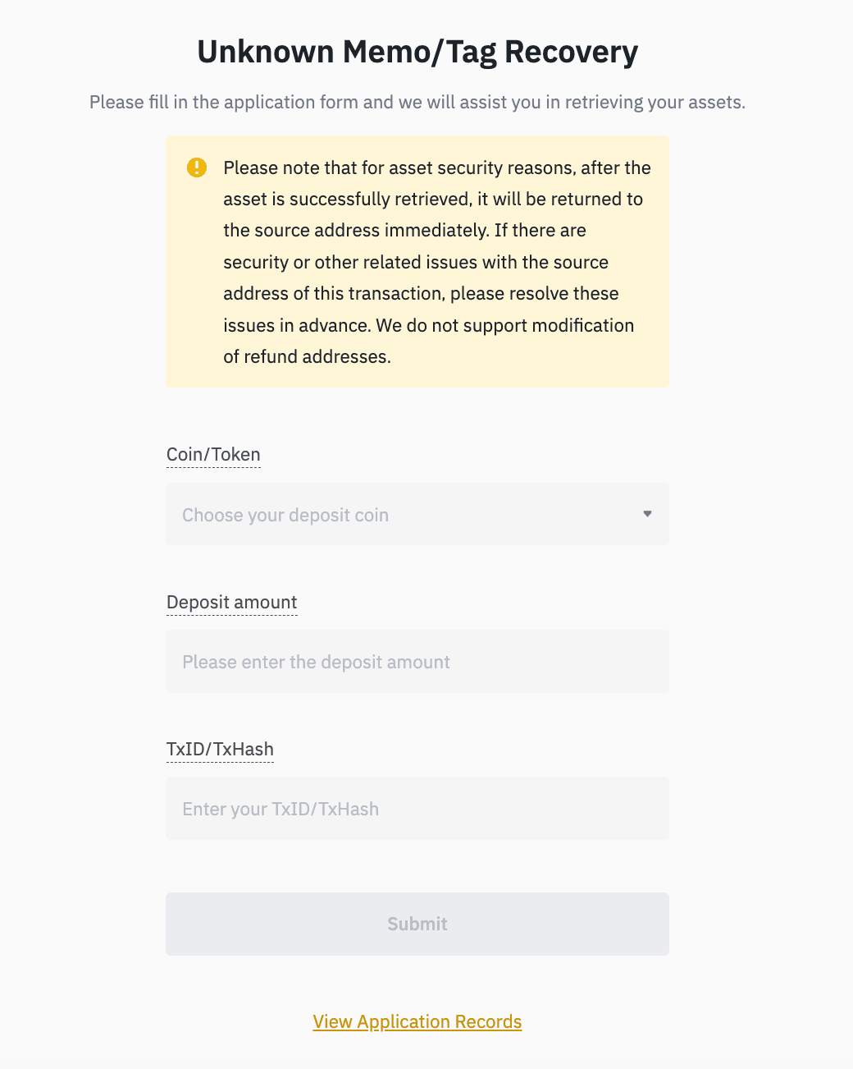Click the 'Please note that for asset security' line
Screen dimensions: 853x1069
tap(436, 167)
